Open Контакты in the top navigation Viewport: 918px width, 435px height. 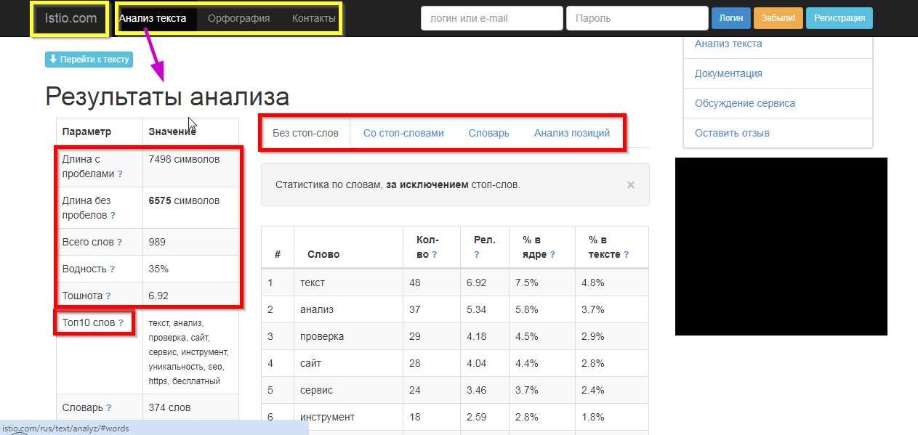click(313, 19)
